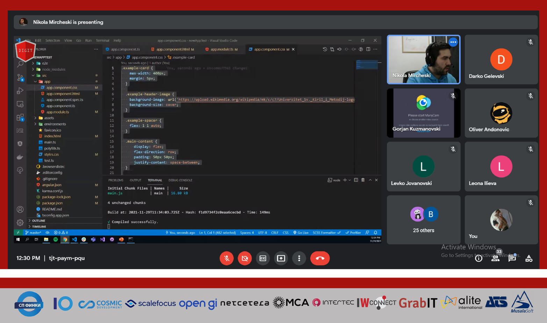The image size is (547, 323).
Task: Click the split terminal icon in the panel
Action: coord(356,180)
